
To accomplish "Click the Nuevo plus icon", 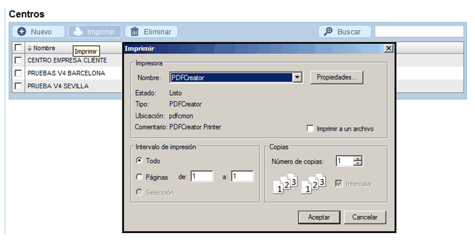I will (21, 32).
